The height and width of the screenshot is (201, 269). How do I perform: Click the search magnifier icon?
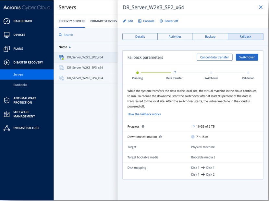[x=60, y=34]
